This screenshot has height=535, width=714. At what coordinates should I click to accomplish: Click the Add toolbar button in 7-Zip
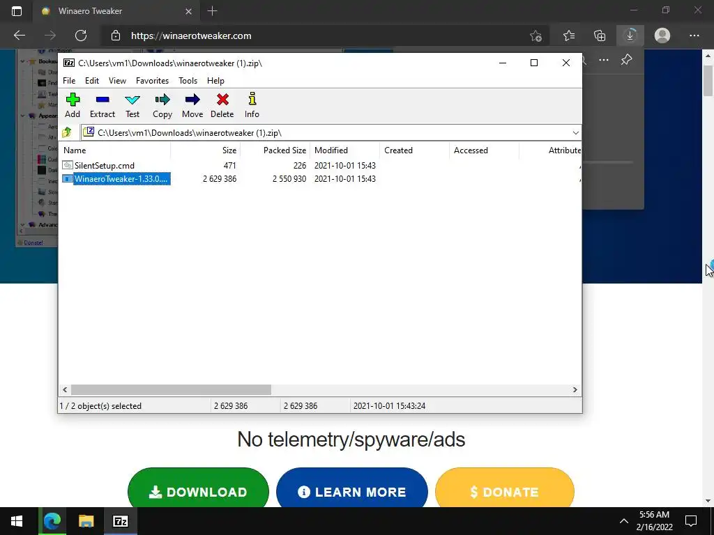point(73,106)
